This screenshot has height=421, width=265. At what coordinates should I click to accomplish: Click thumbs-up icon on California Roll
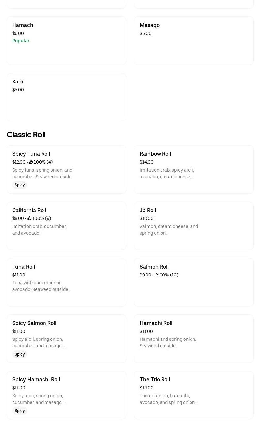click(29, 218)
